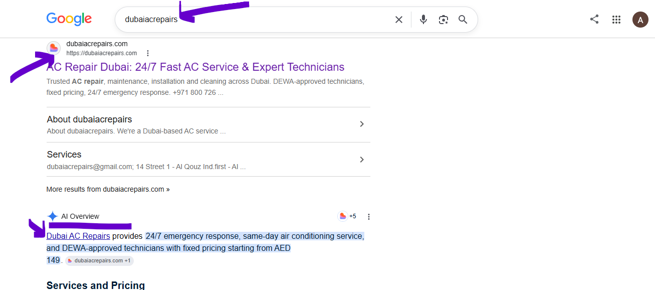Open Google Lens image search icon
The height and width of the screenshot is (290, 655).
click(x=443, y=20)
